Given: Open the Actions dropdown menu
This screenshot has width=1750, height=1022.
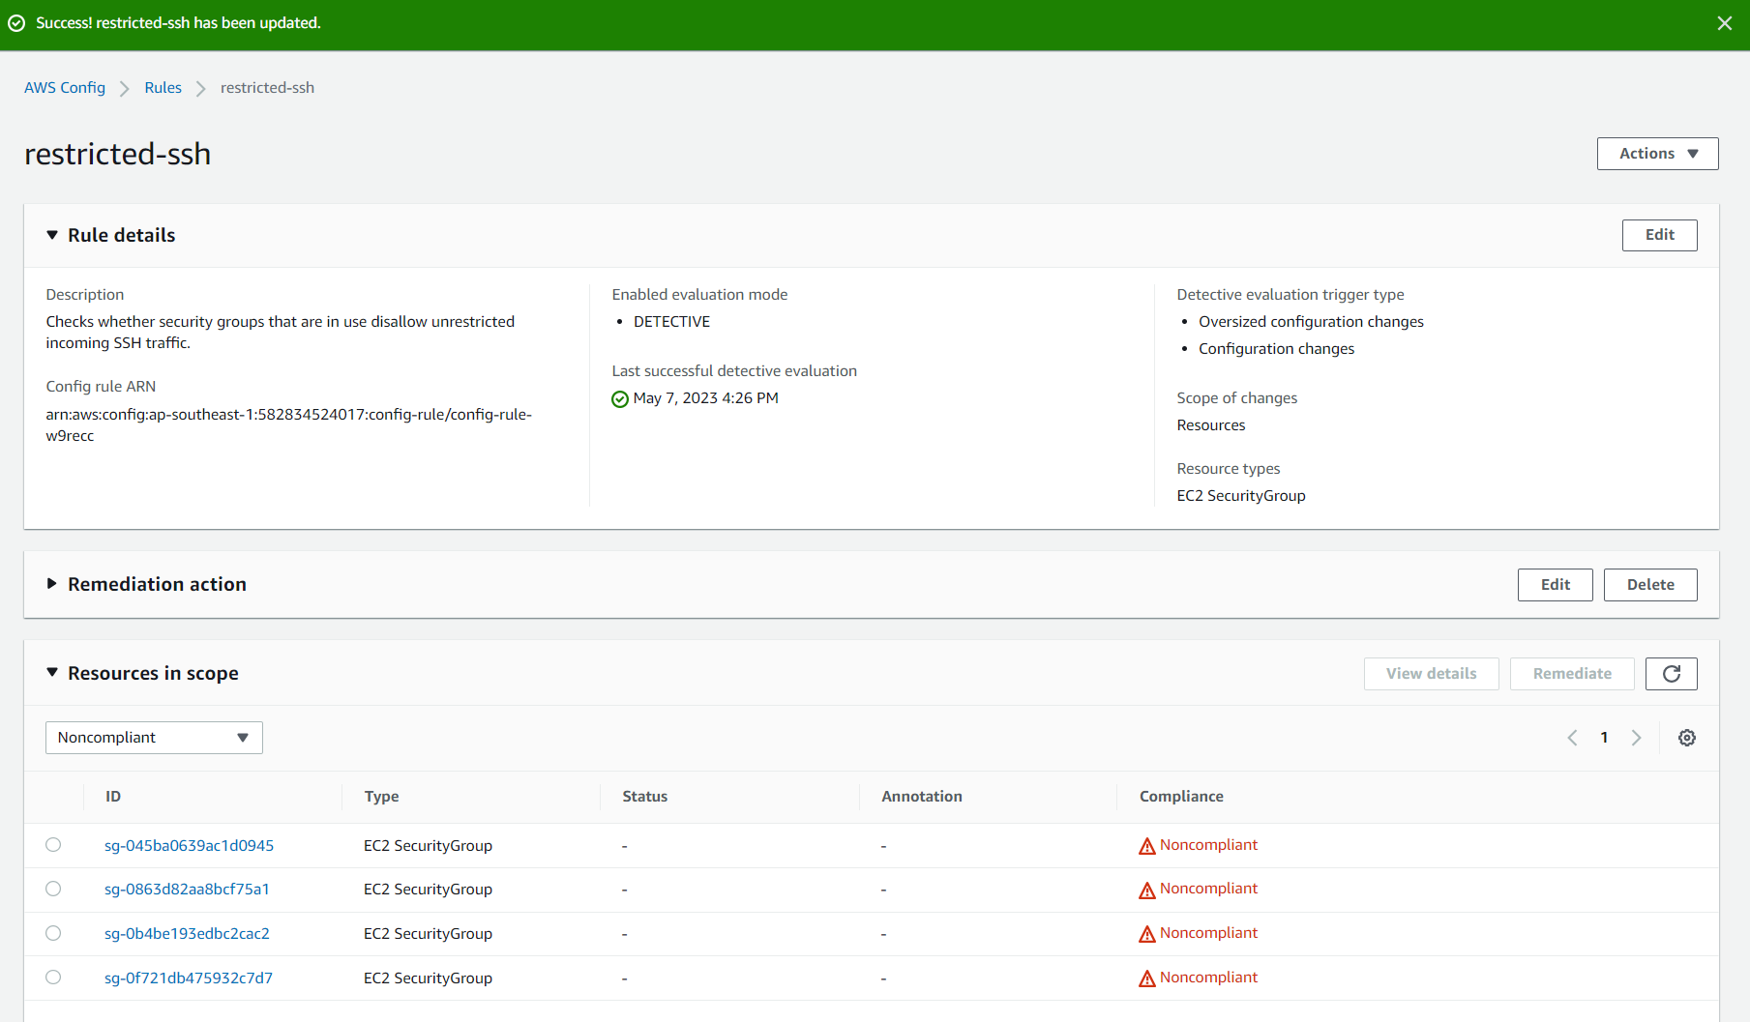Looking at the screenshot, I should click(1657, 154).
